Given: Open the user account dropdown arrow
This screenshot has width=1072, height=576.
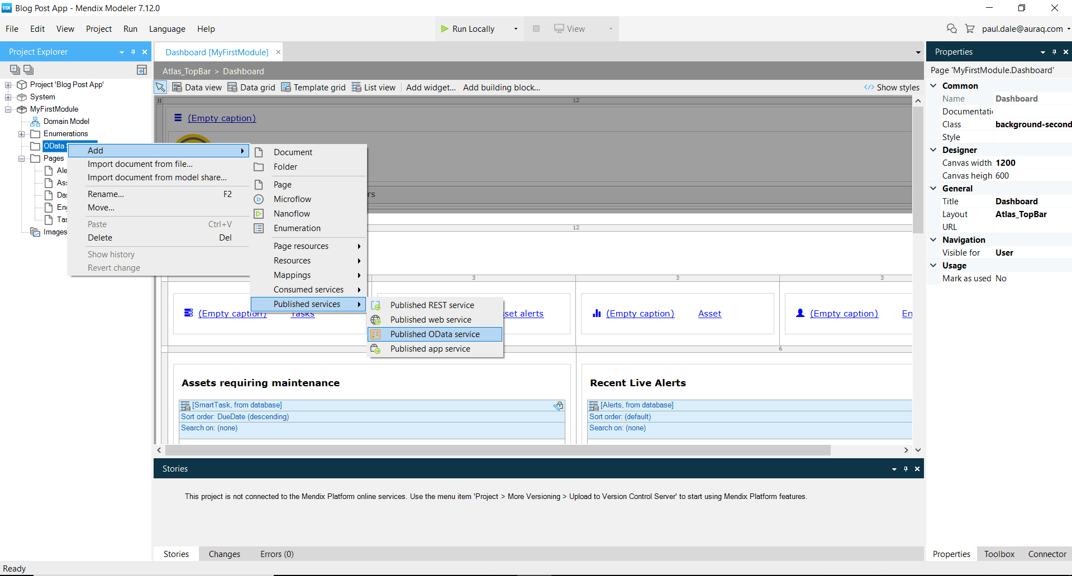Looking at the screenshot, I should click(x=1068, y=28).
